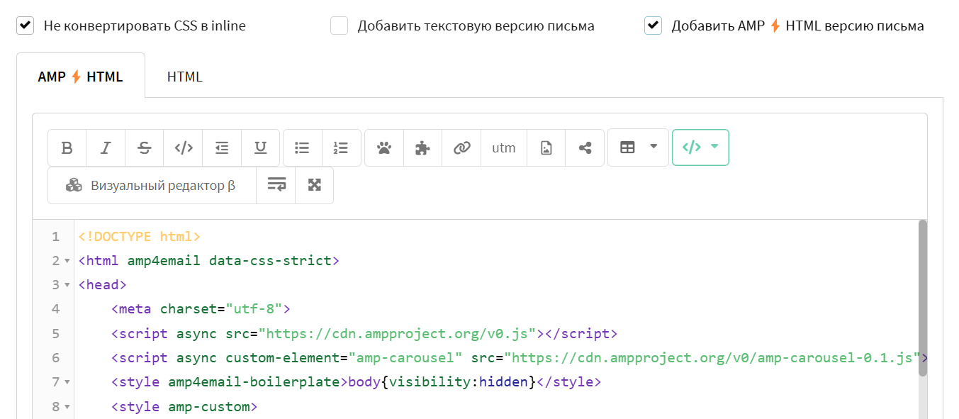Open the table dropdown arrow

(x=654, y=147)
